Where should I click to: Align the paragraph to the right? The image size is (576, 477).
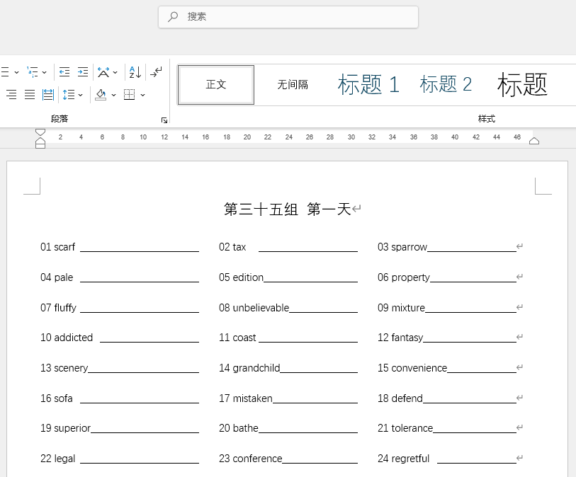coord(11,95)
